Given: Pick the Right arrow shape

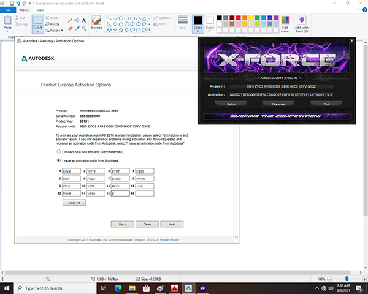Looking at the screenshot, I should click(132, 24).
